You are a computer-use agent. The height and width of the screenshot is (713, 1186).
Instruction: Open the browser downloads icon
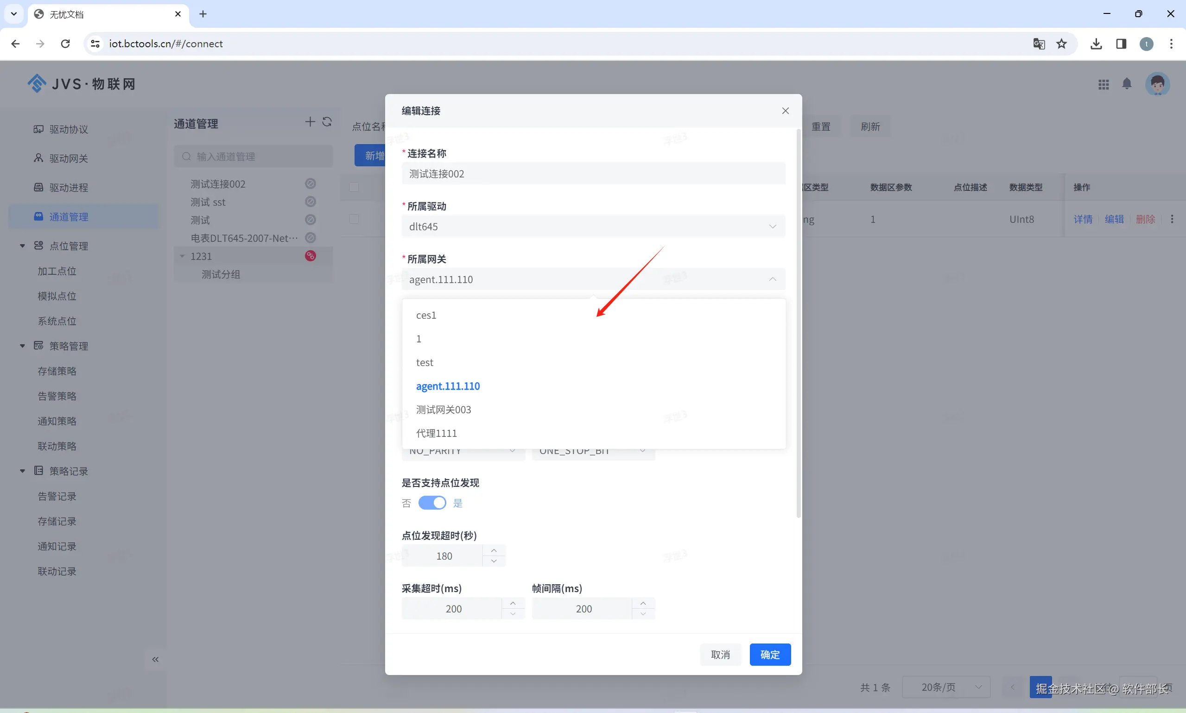[x=1096, y=44]
